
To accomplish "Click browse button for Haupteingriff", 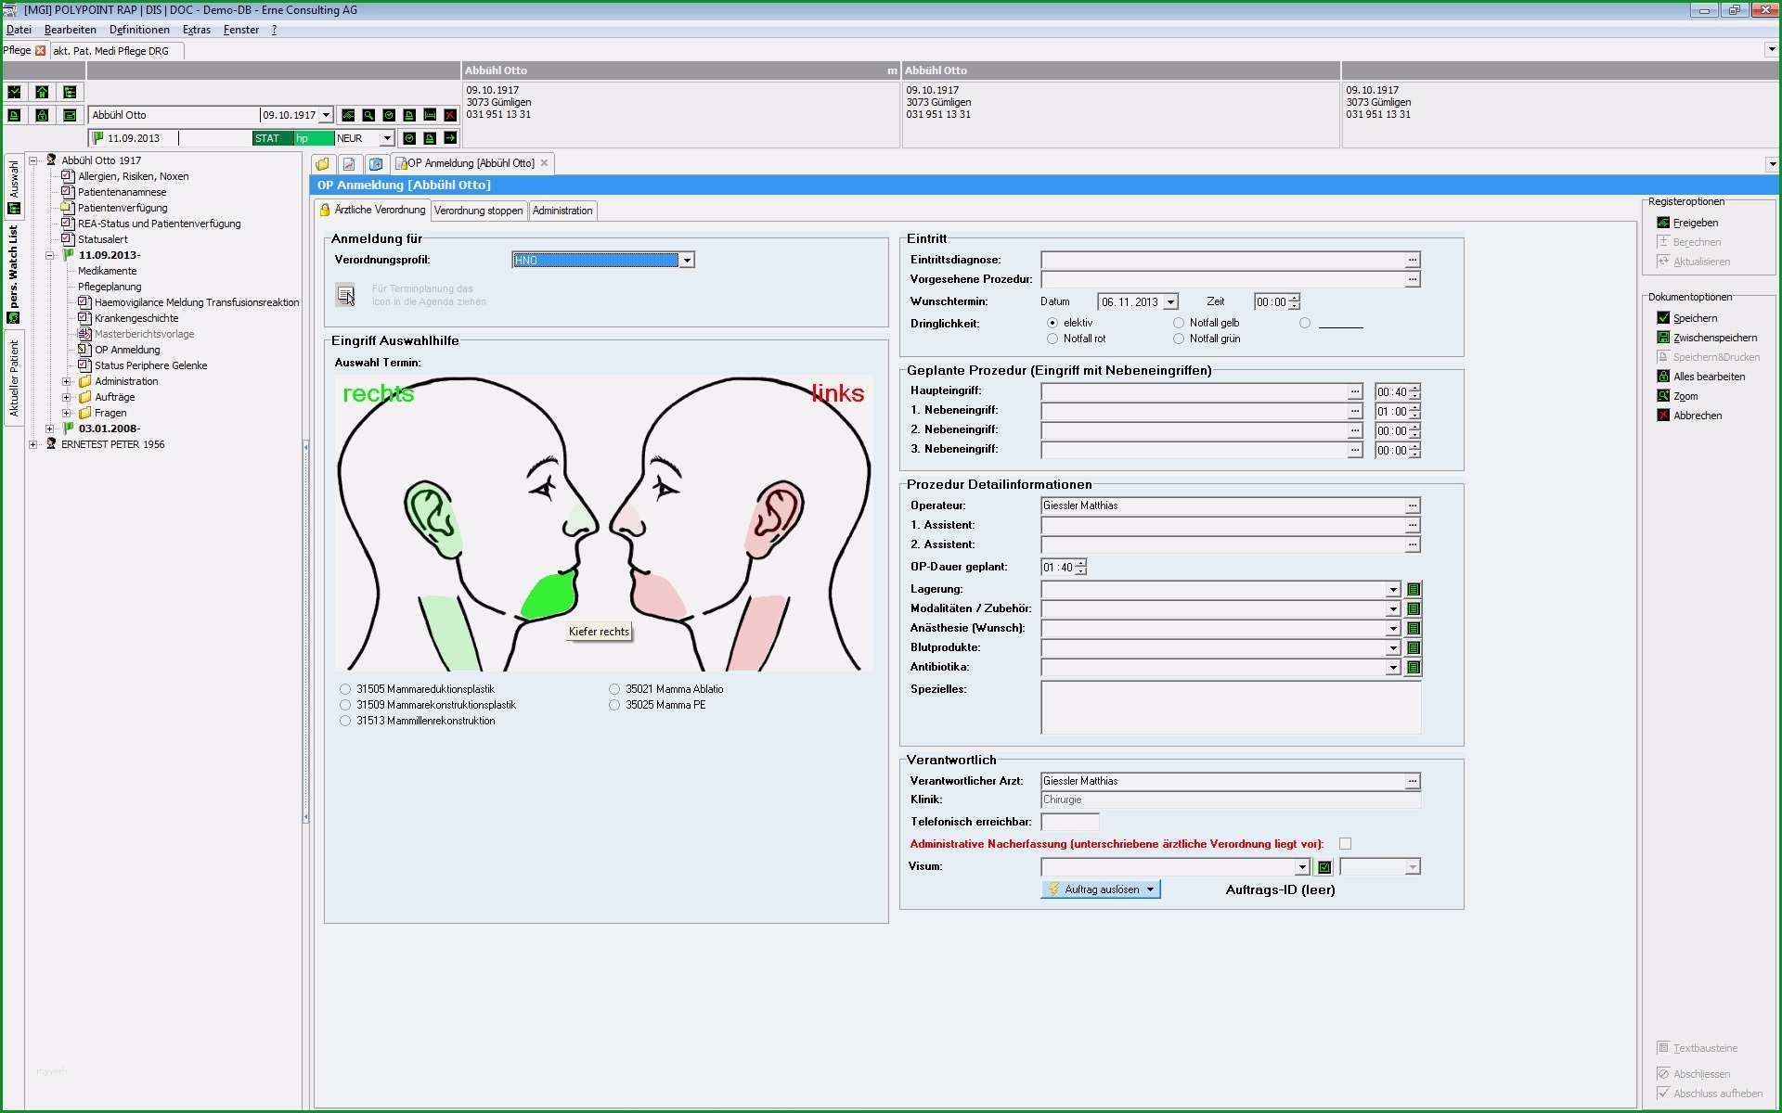I will [1355, 391].
